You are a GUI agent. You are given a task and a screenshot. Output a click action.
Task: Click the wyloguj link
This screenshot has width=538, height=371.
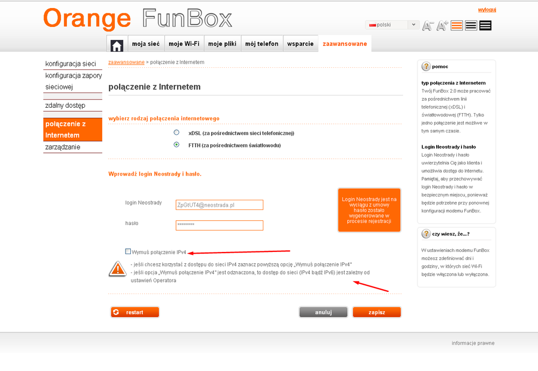[x=487, y=10]
